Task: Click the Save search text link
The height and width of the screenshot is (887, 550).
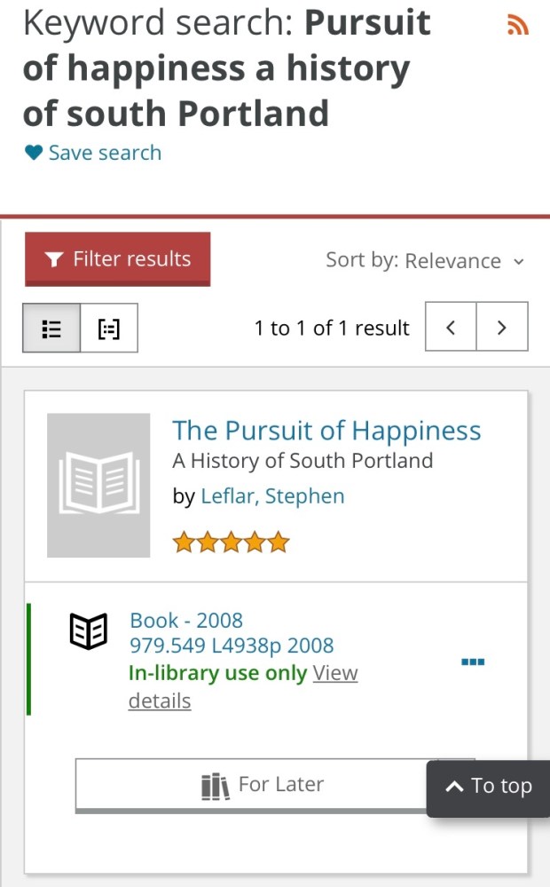Action: coord(105,153)
